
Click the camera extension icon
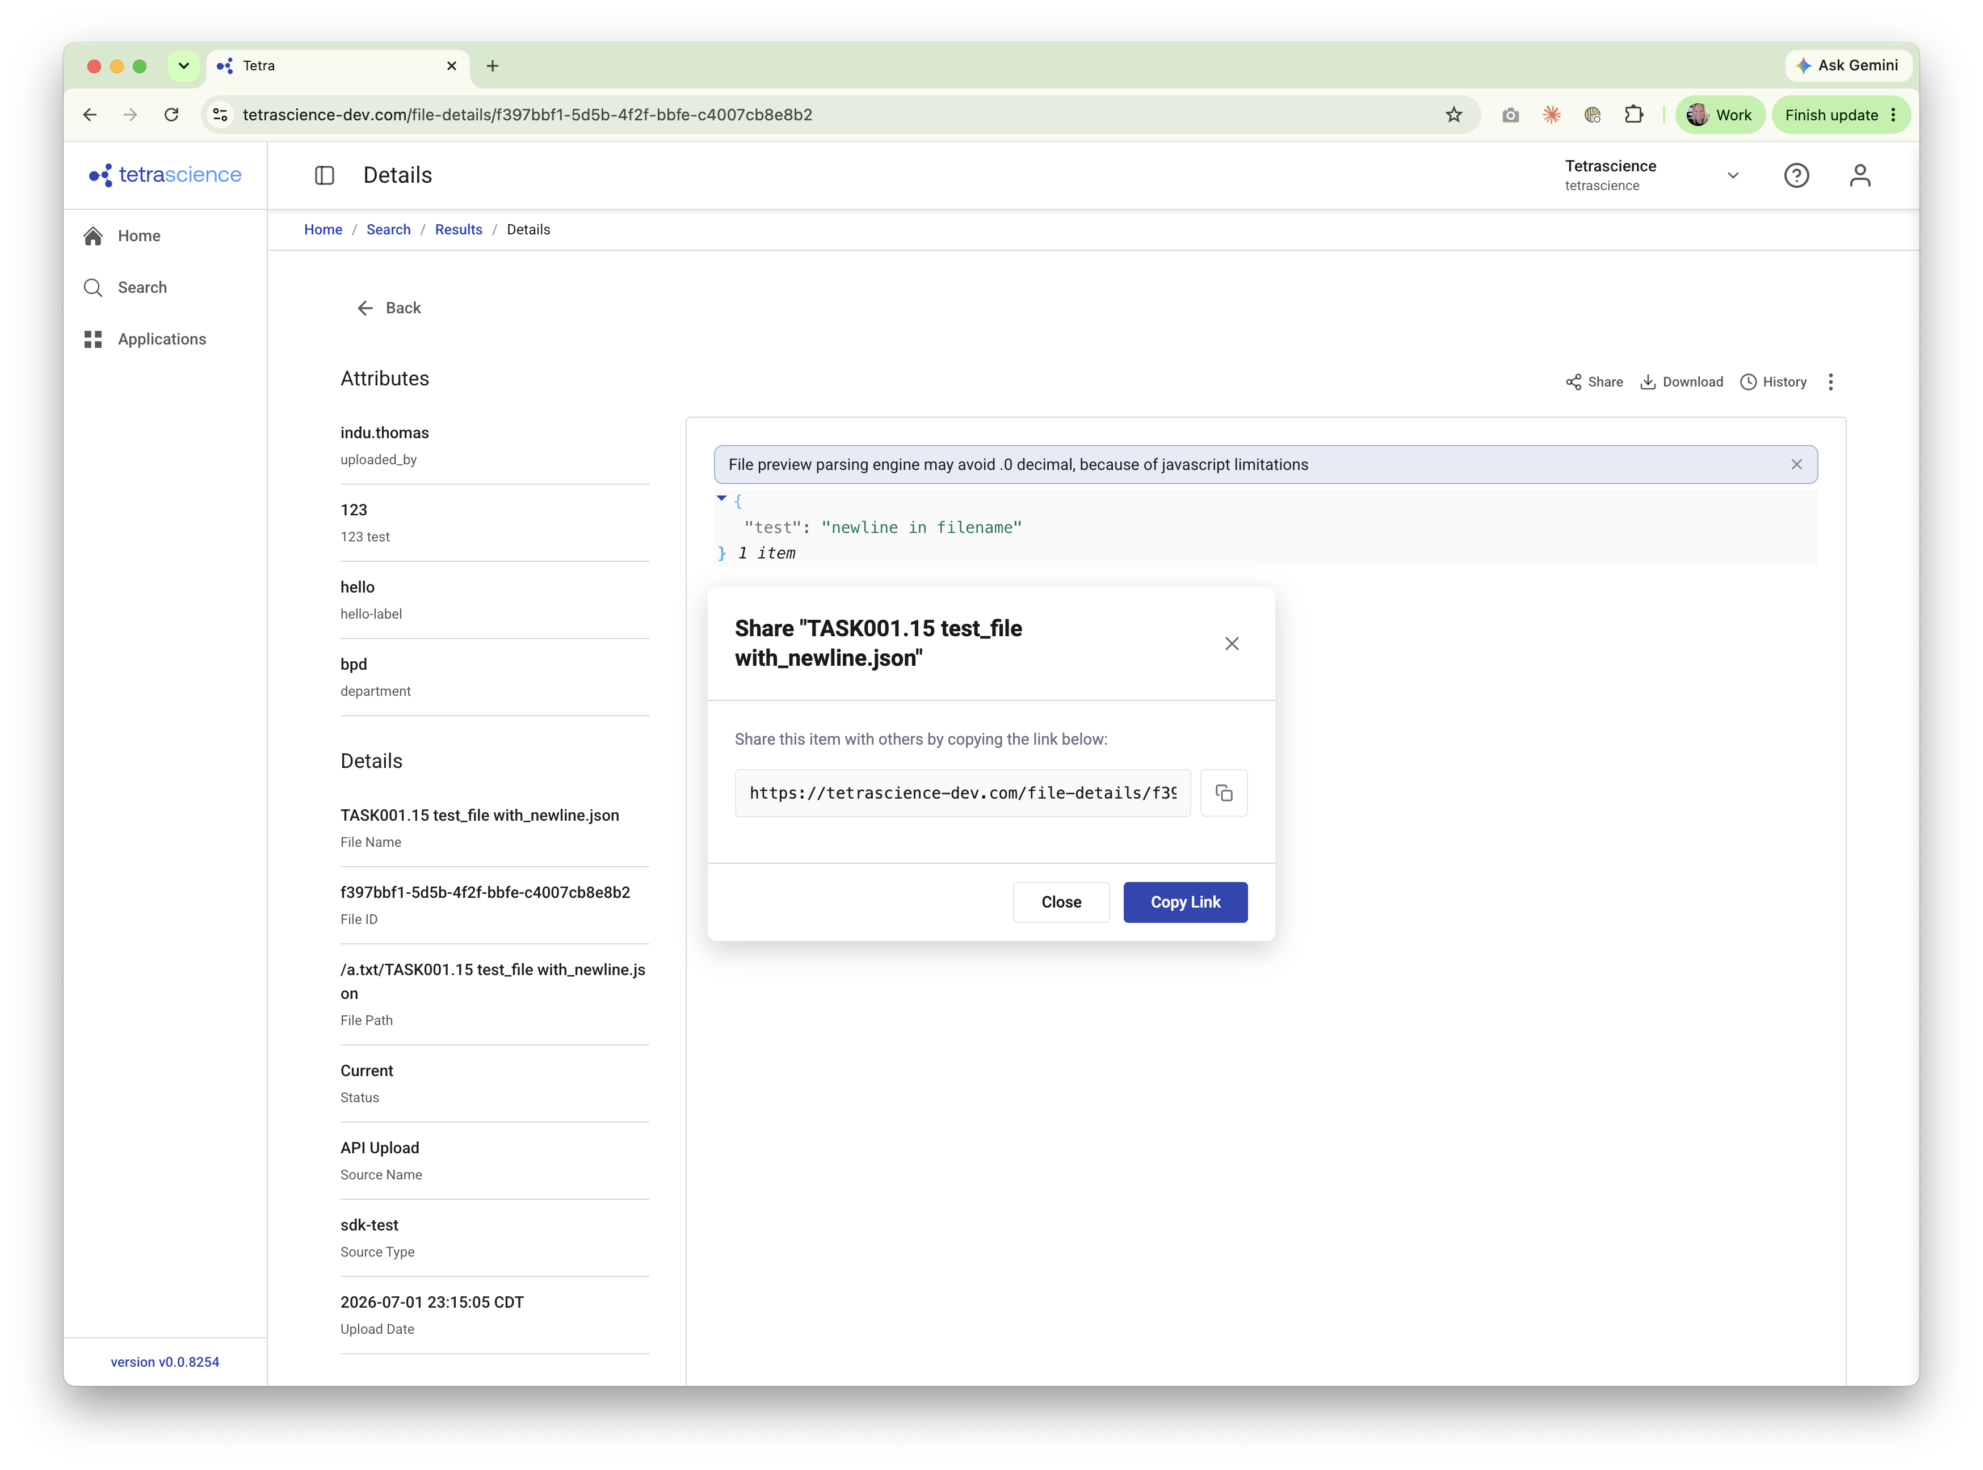(1510, 115)
